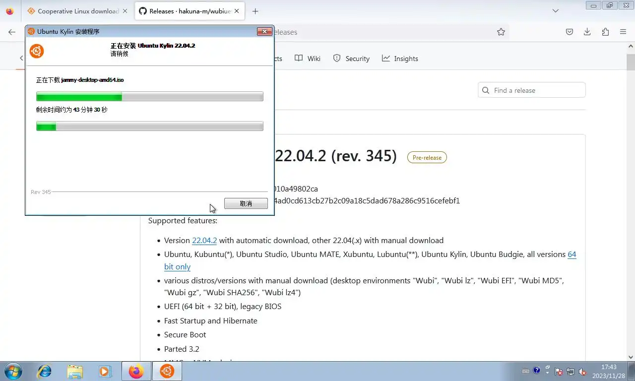Click the 取消 cancel button in installer
The width and height of the screenshot is (635, 381).
pyautogui.click(x=246, y=203)
